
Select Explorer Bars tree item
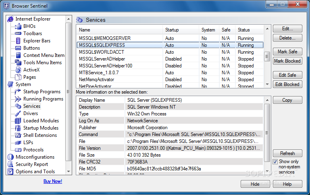click(x=37, y=41)
